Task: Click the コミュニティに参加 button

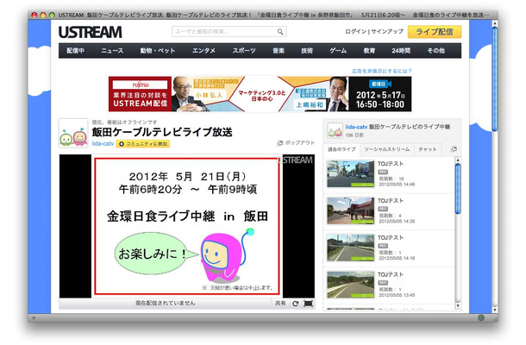Action: pos(143,144)
